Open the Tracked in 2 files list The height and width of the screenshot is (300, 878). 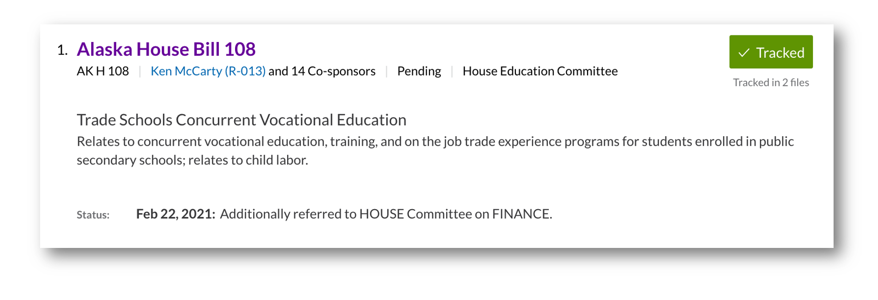click(x=770, y=82)
